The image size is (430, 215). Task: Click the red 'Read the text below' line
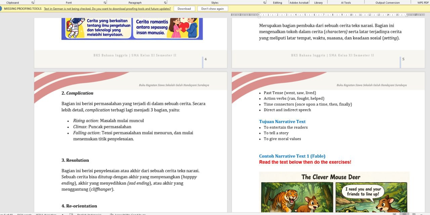click(305, 162)
